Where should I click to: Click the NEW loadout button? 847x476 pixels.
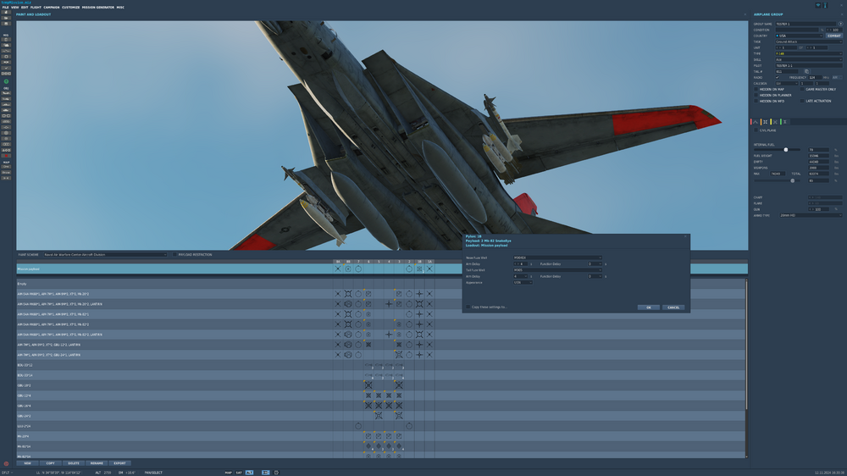click(28, 463)
